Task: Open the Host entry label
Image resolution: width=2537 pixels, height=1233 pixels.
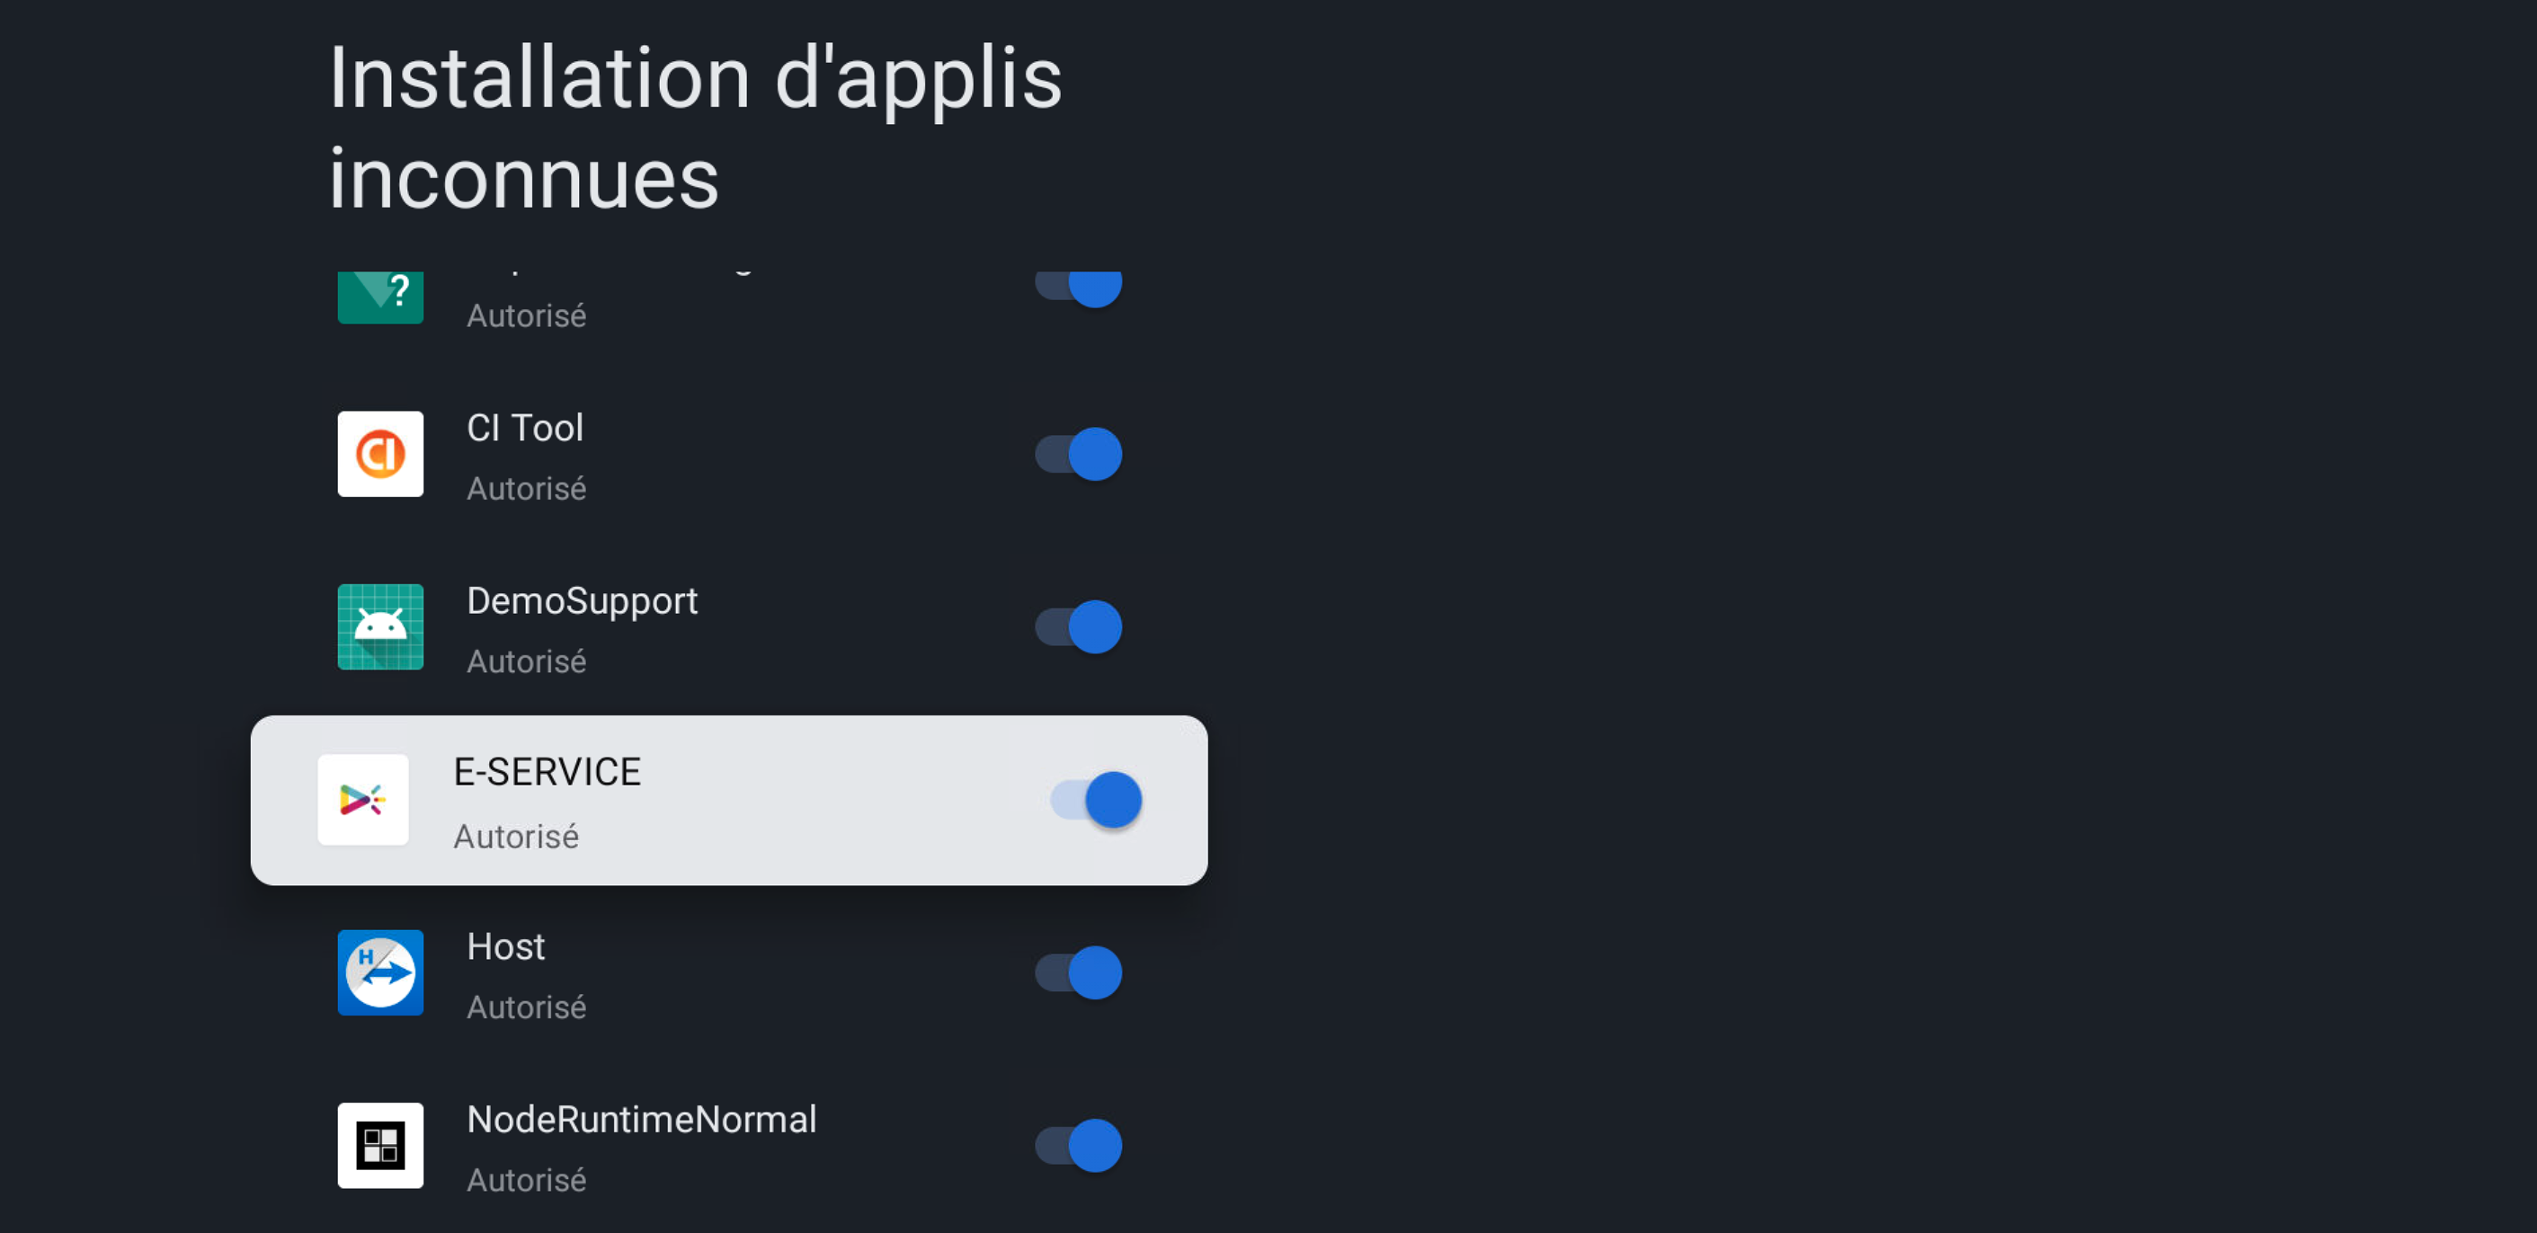Action: click(x=505, y=946)
